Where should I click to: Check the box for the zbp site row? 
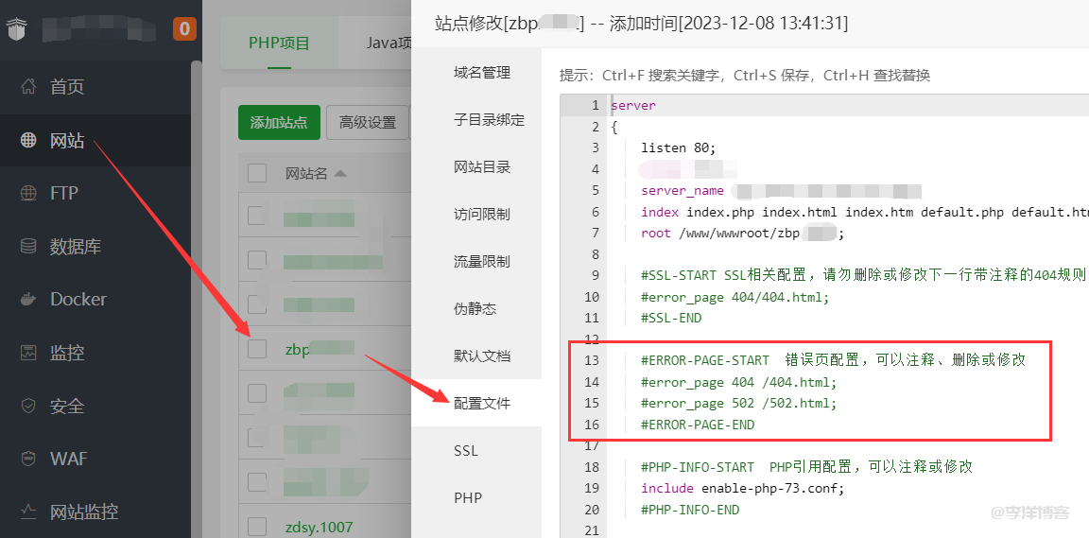[257, 349]
